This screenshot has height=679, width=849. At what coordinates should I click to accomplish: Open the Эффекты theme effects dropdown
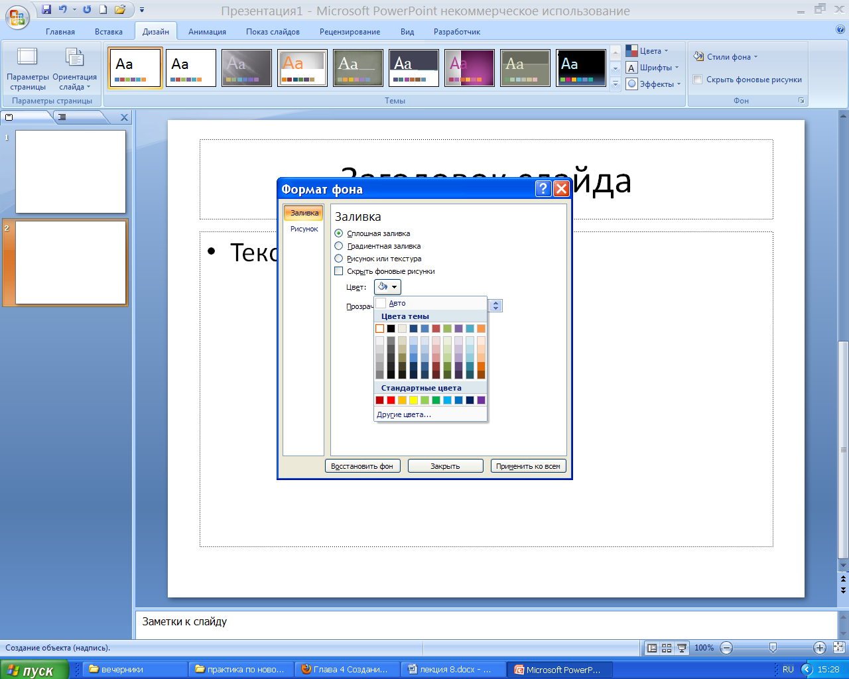click(653, 84)
